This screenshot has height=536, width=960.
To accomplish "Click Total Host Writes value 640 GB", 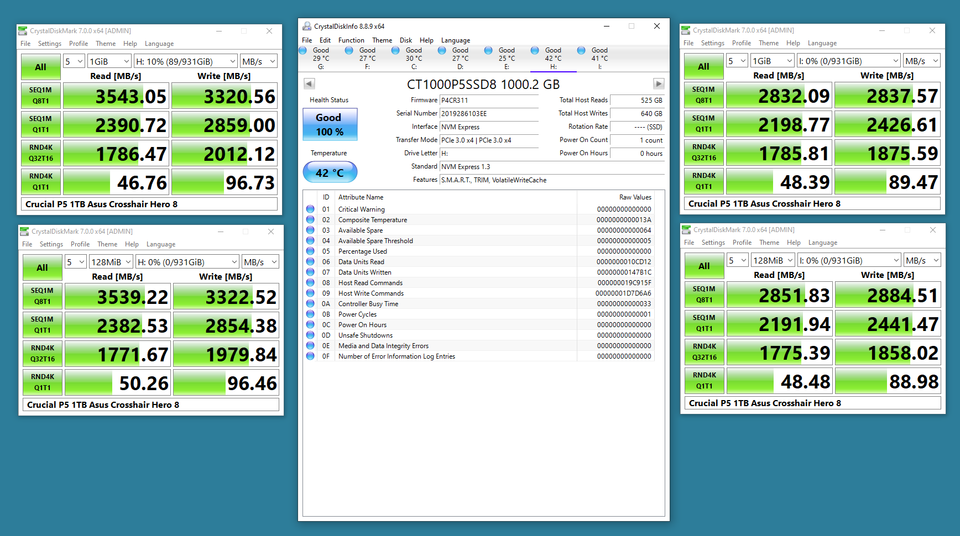I will [x=637, y=114].
